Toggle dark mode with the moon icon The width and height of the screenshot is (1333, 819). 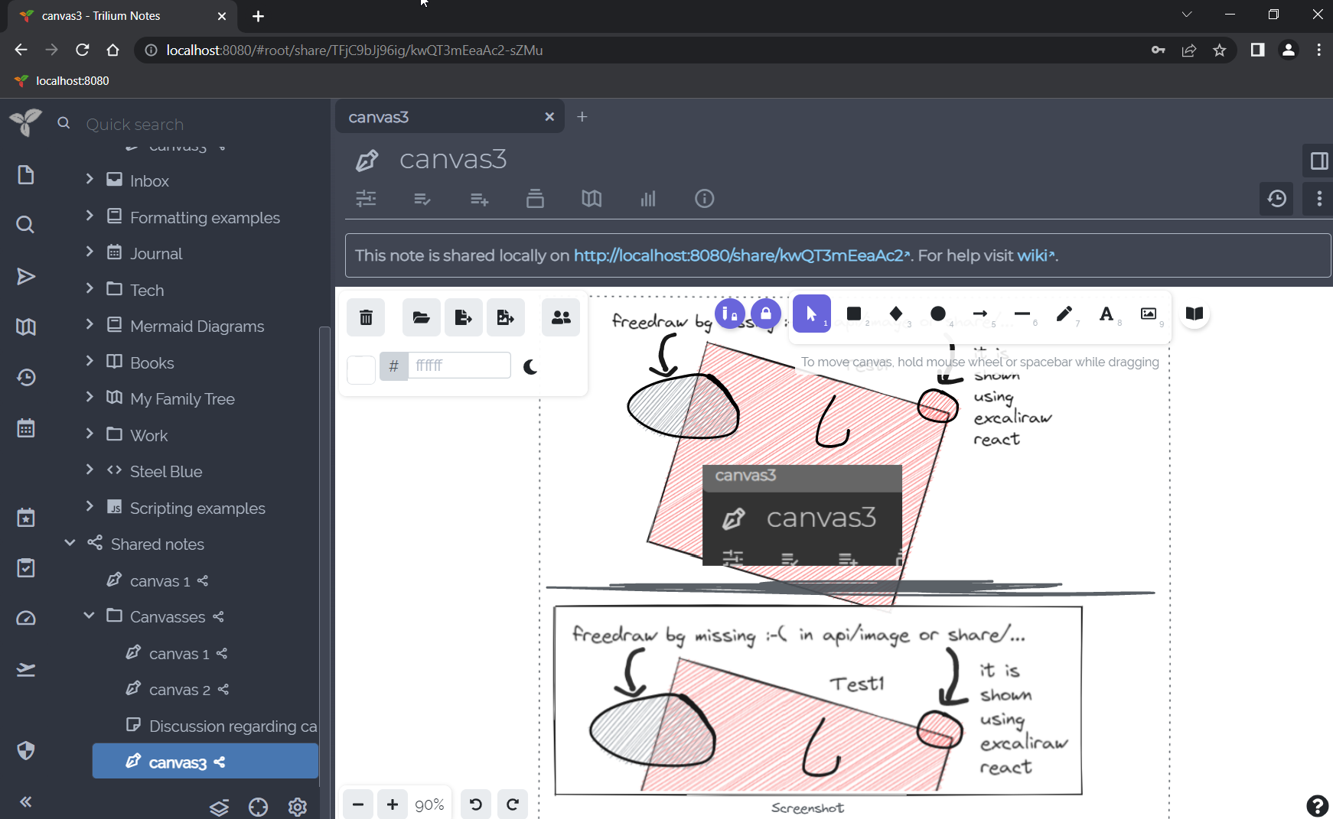[531, 366]
